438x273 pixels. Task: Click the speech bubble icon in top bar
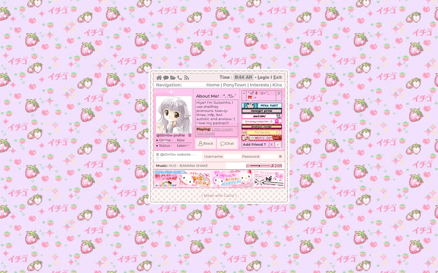pos(166,78)
